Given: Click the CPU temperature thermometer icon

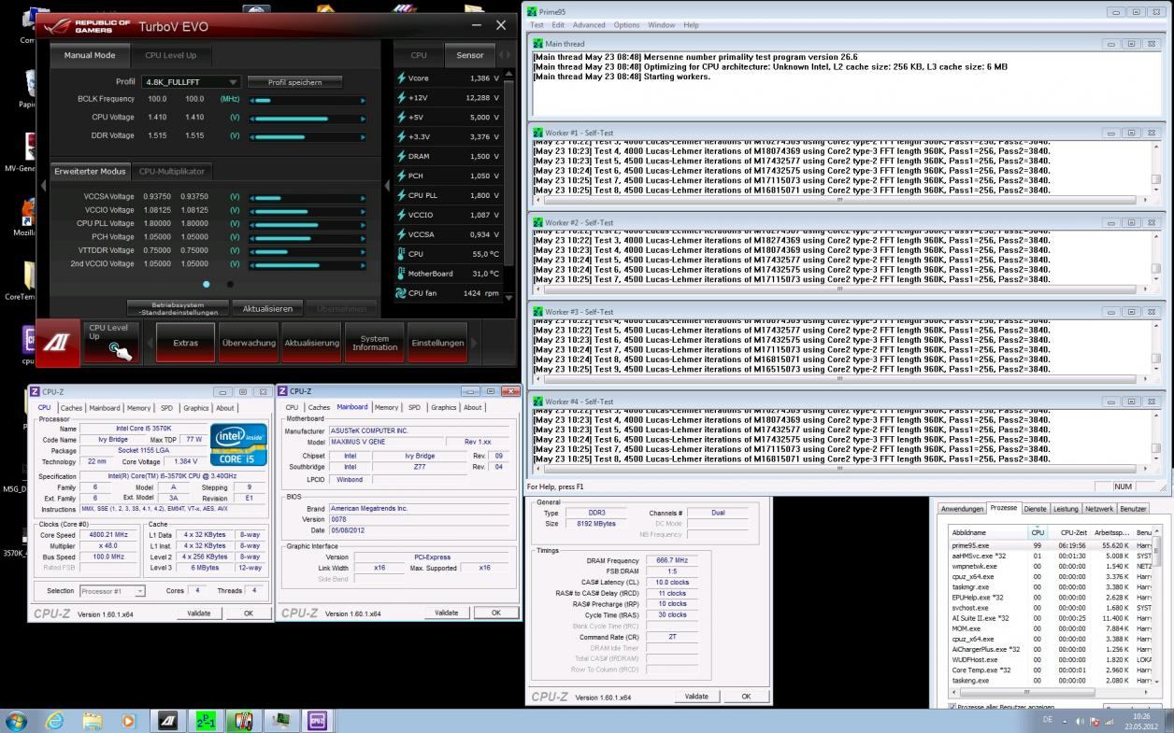Looking at the screenshot, I should pyautogui.click(x=402, y=254).
